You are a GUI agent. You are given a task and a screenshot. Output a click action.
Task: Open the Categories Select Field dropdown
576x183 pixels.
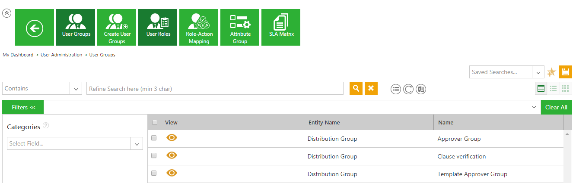coord(137,144)
